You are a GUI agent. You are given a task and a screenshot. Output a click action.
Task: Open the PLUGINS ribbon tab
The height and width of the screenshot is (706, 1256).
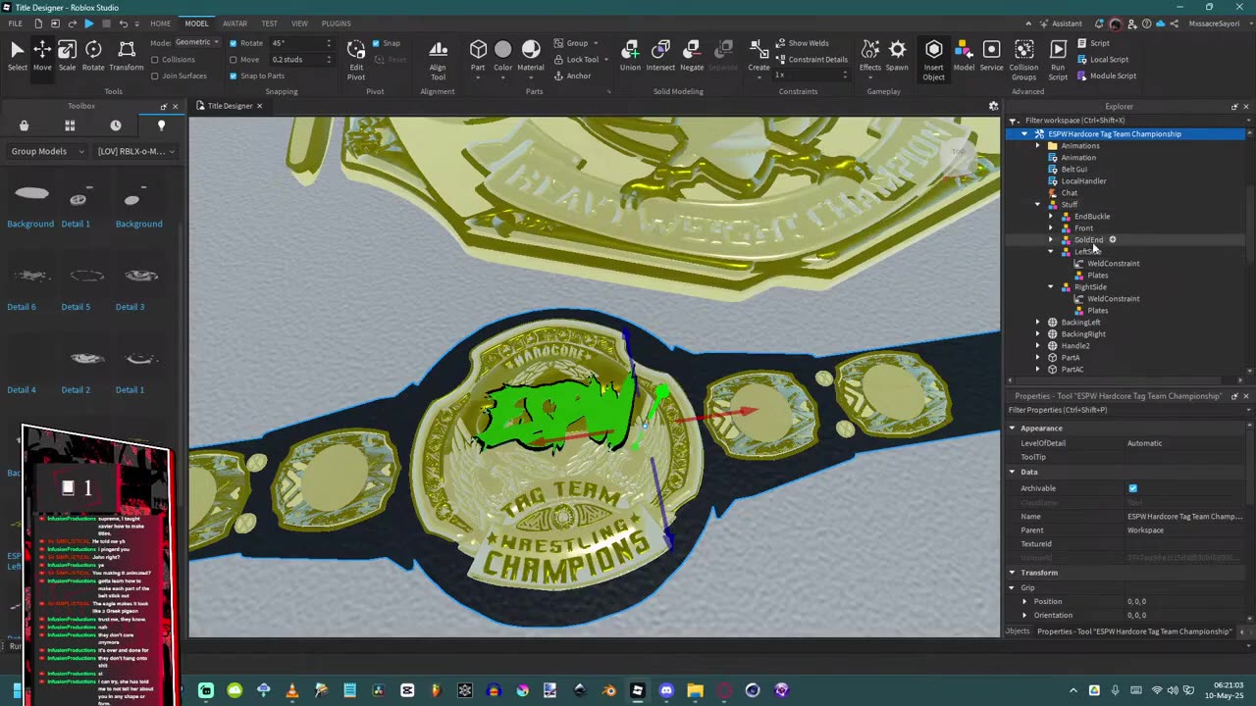tap(336, 24)
